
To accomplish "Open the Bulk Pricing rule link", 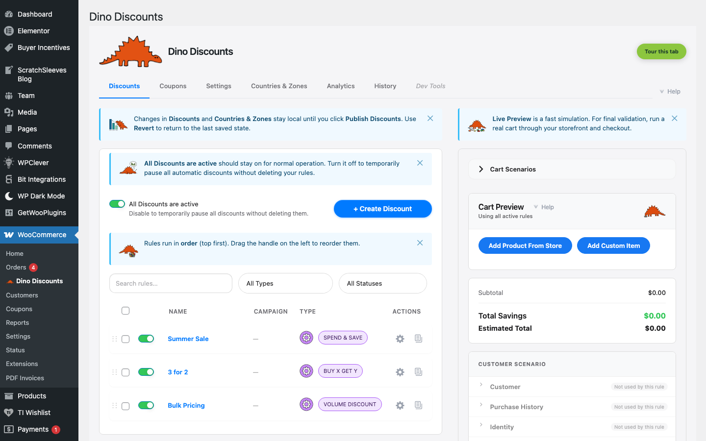I will click(186, 405).
